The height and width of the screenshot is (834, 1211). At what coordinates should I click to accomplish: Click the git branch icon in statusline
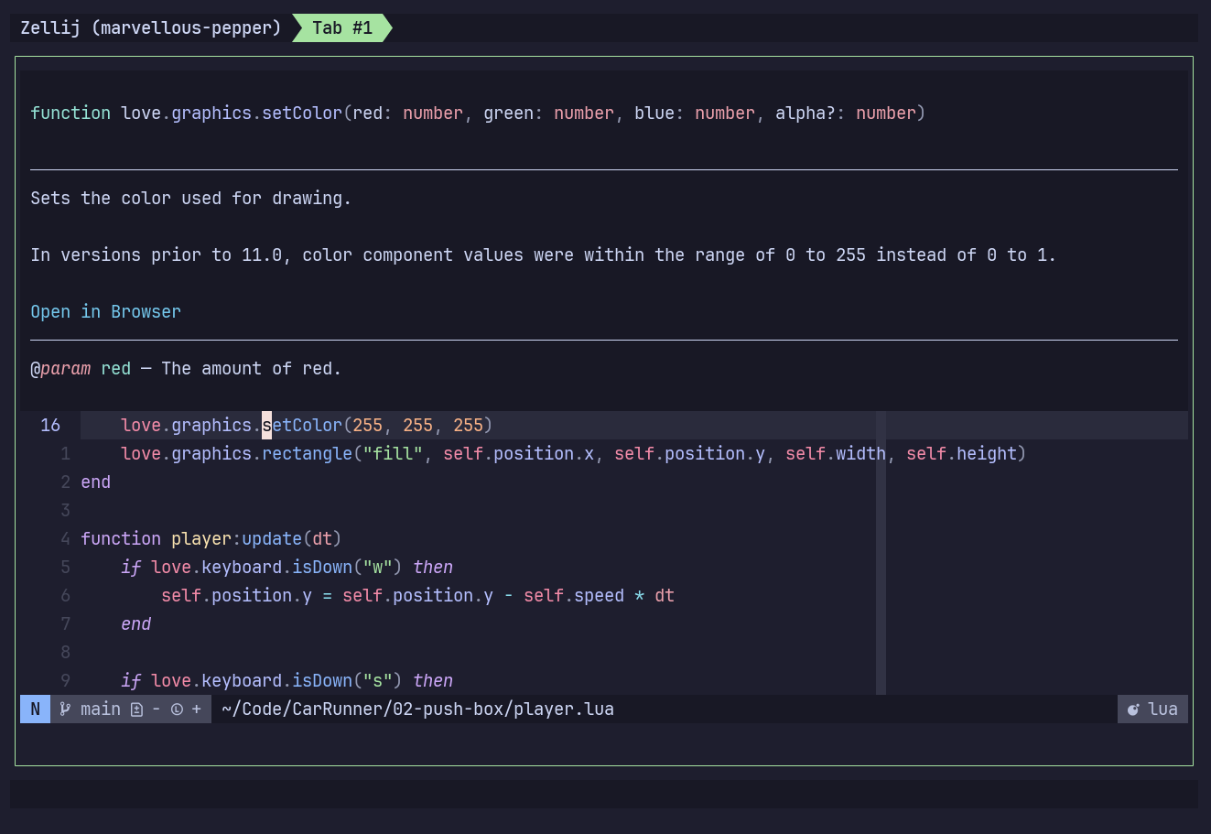pyautogui.click(x=65, y=709)
